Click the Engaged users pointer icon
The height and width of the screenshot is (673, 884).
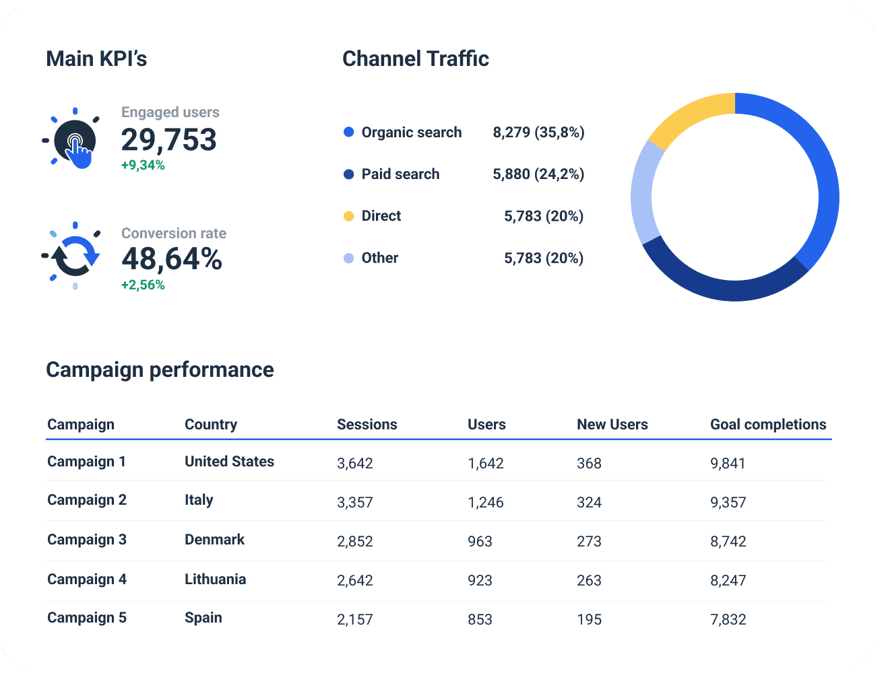[74, 139]
